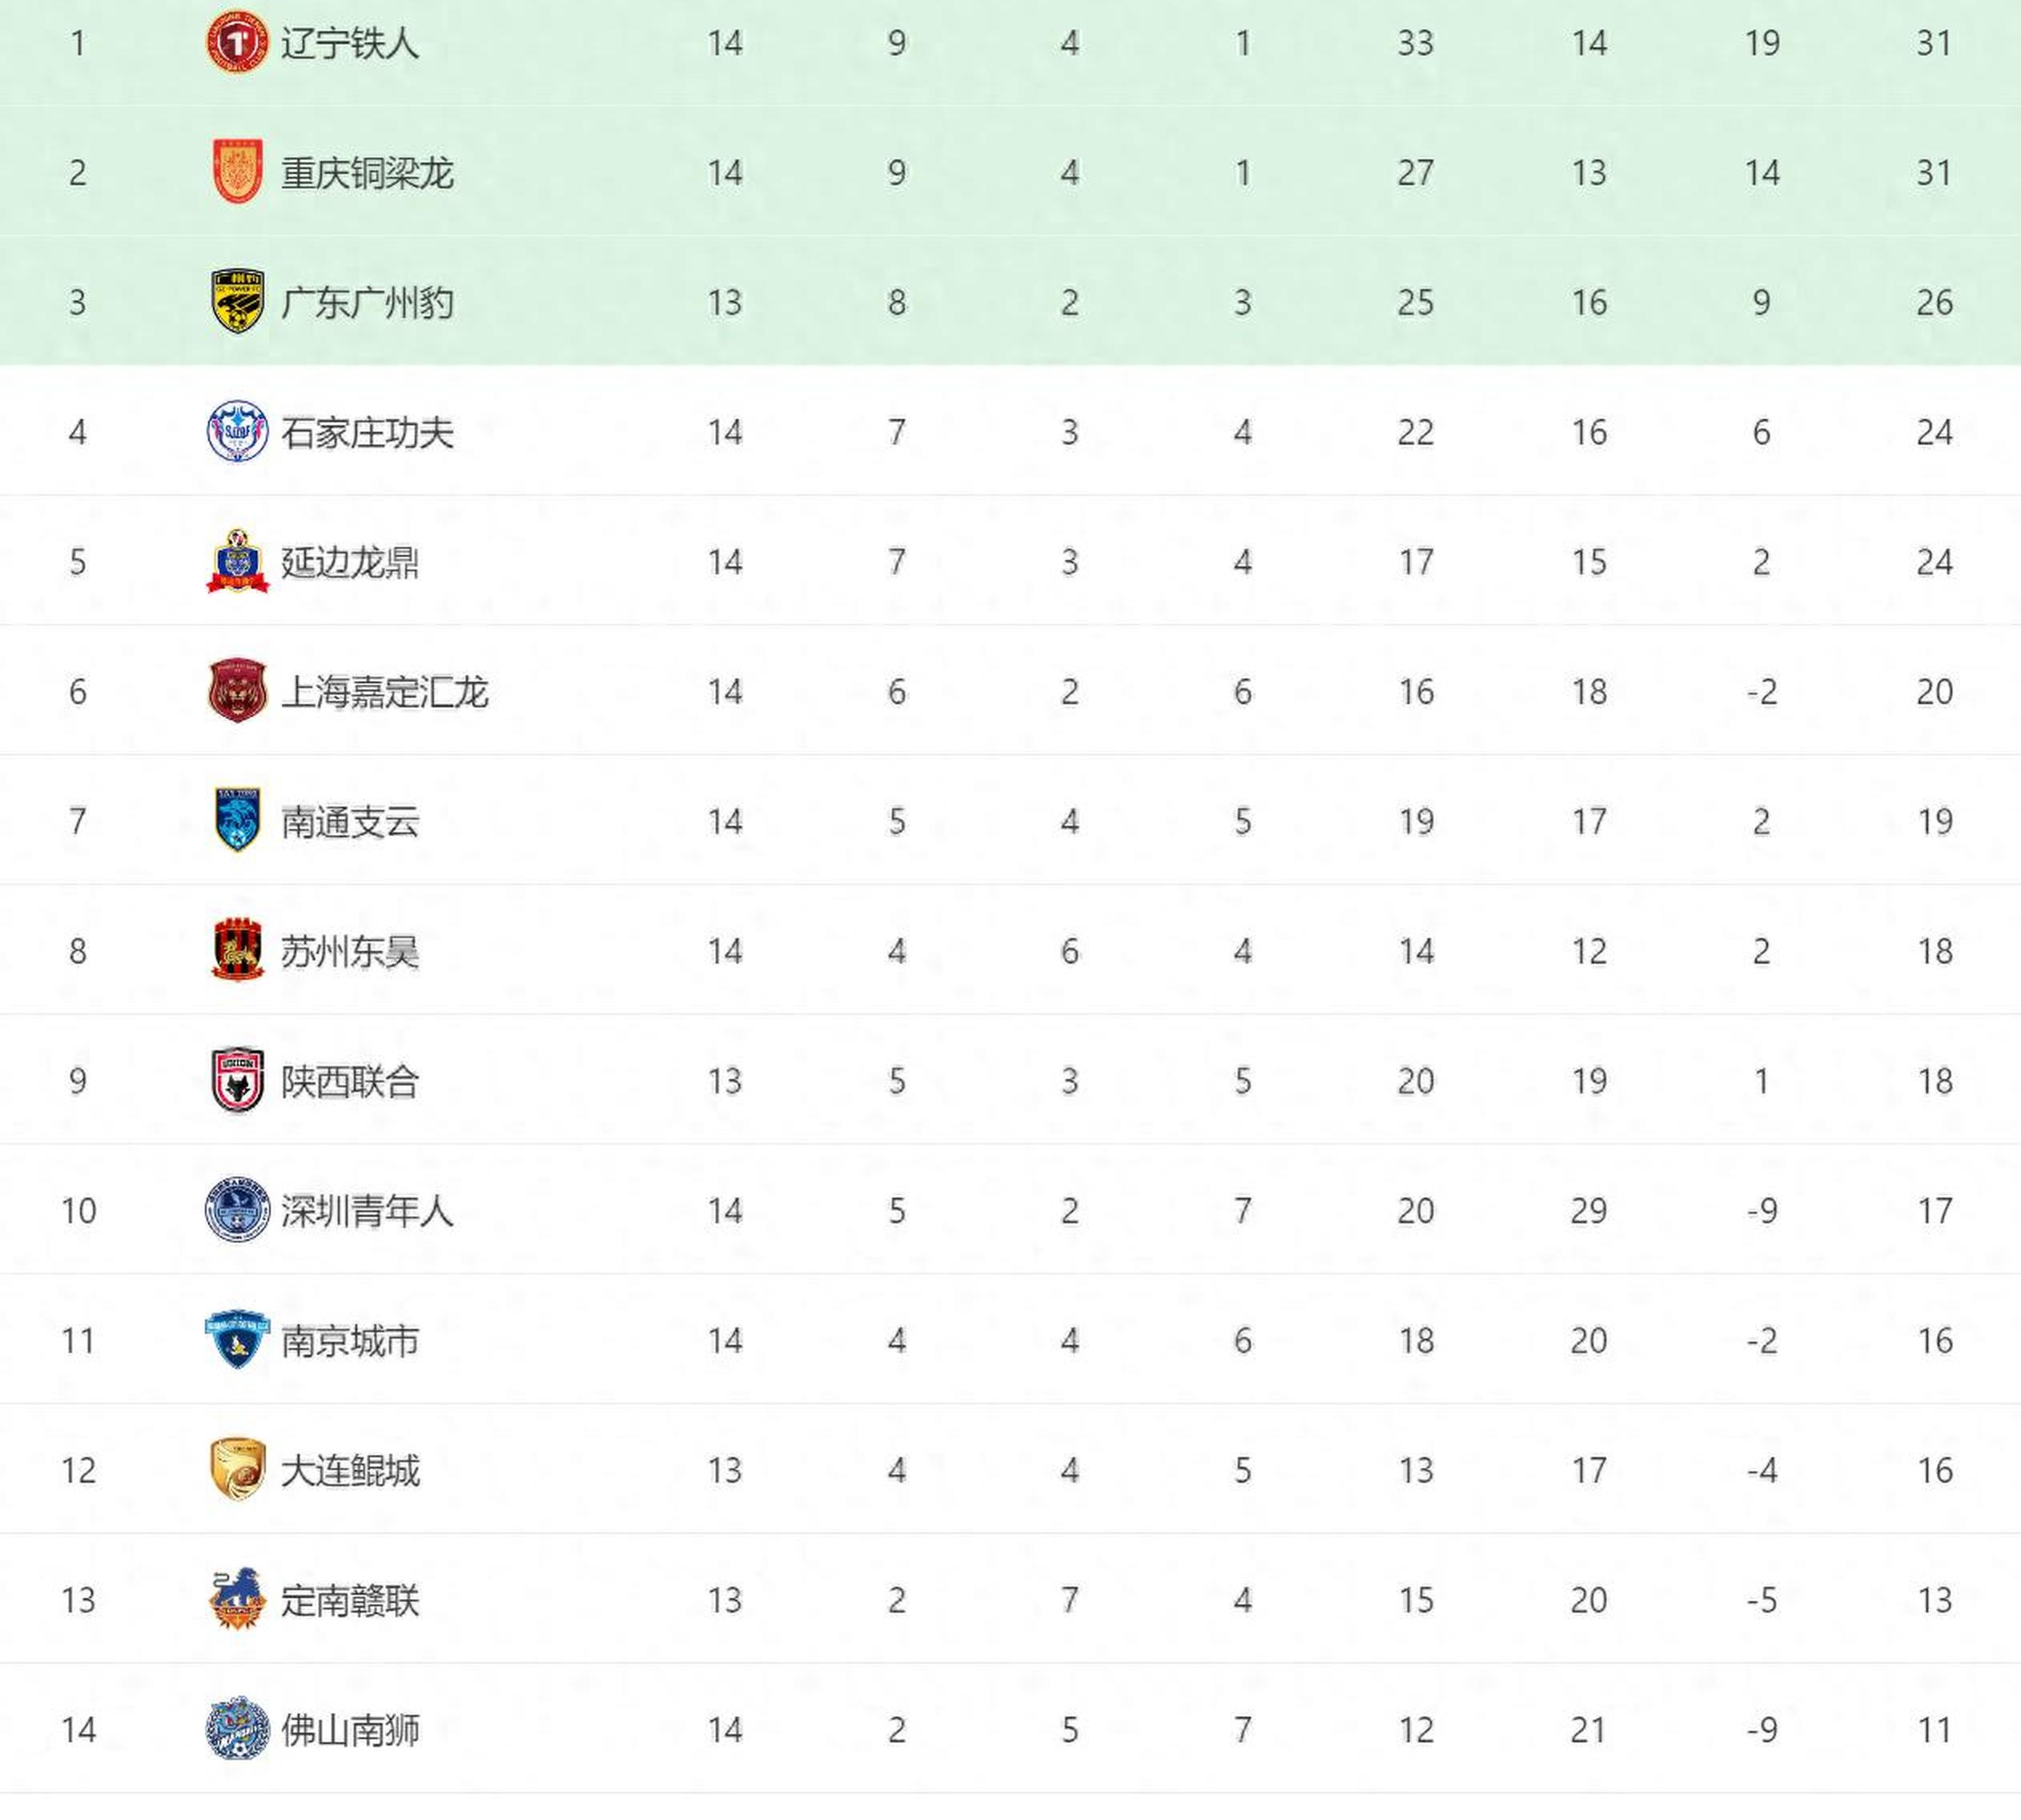Image resolution: width=2021 pixels, height=1820 pixels.
Task: Click the 佛山南狮 team name
Action: coord(350,1729)
